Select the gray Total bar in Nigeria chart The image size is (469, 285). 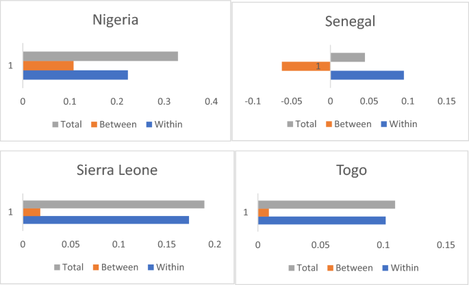pos(100,56)
